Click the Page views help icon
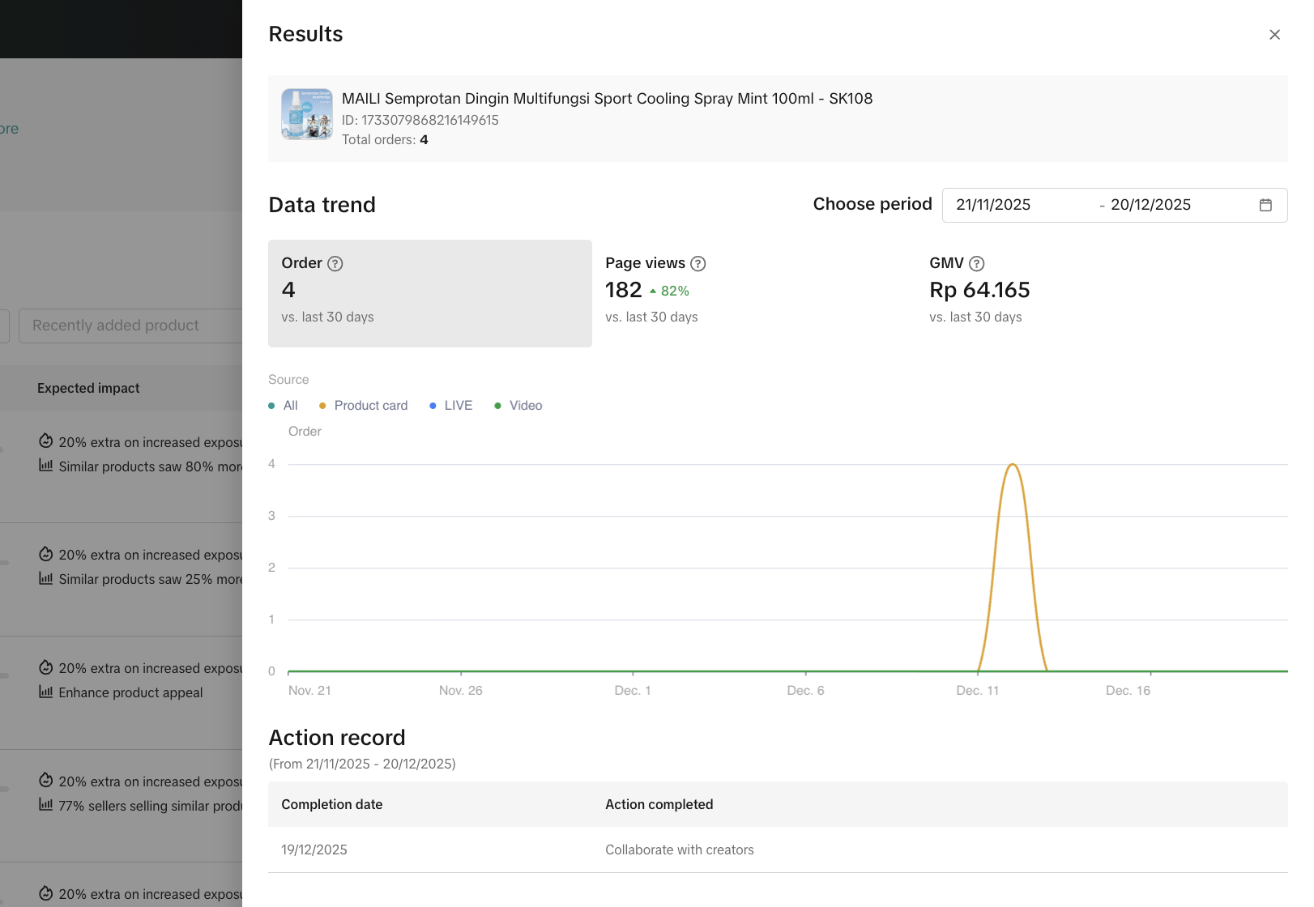This screenshot has width=1314, height=907. coord(698,264)
